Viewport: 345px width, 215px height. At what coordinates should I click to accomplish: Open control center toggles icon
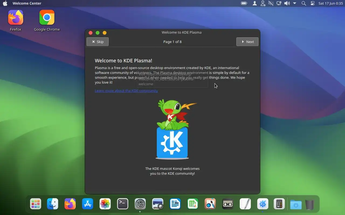click(x=313, y=3)
